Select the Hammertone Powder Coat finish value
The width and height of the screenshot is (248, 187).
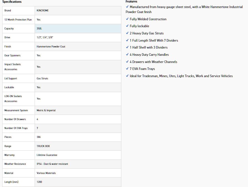tap(51, 47)
